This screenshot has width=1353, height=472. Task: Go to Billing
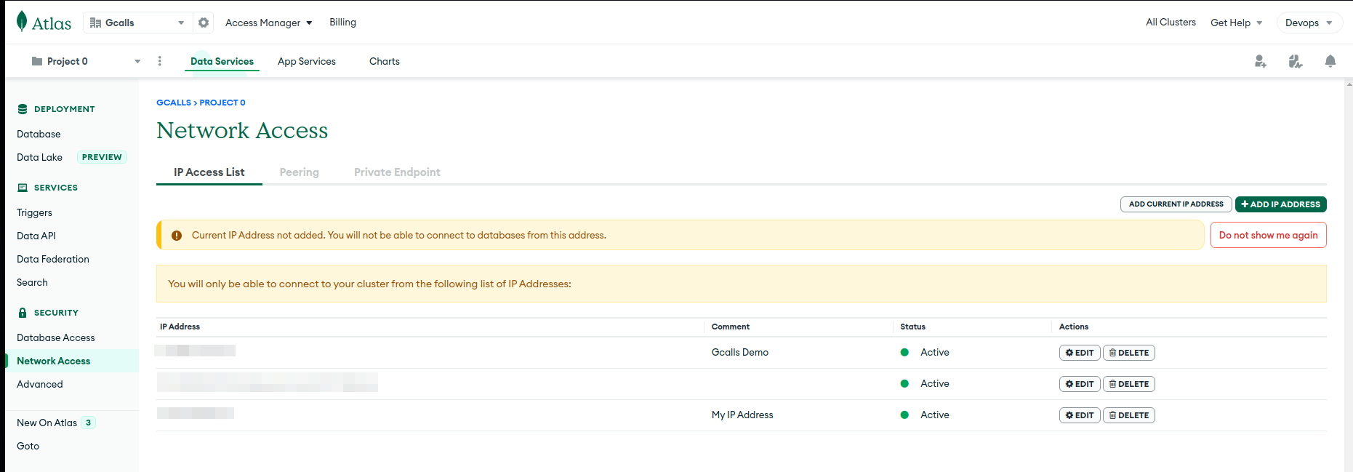click(x=343, y=22)
